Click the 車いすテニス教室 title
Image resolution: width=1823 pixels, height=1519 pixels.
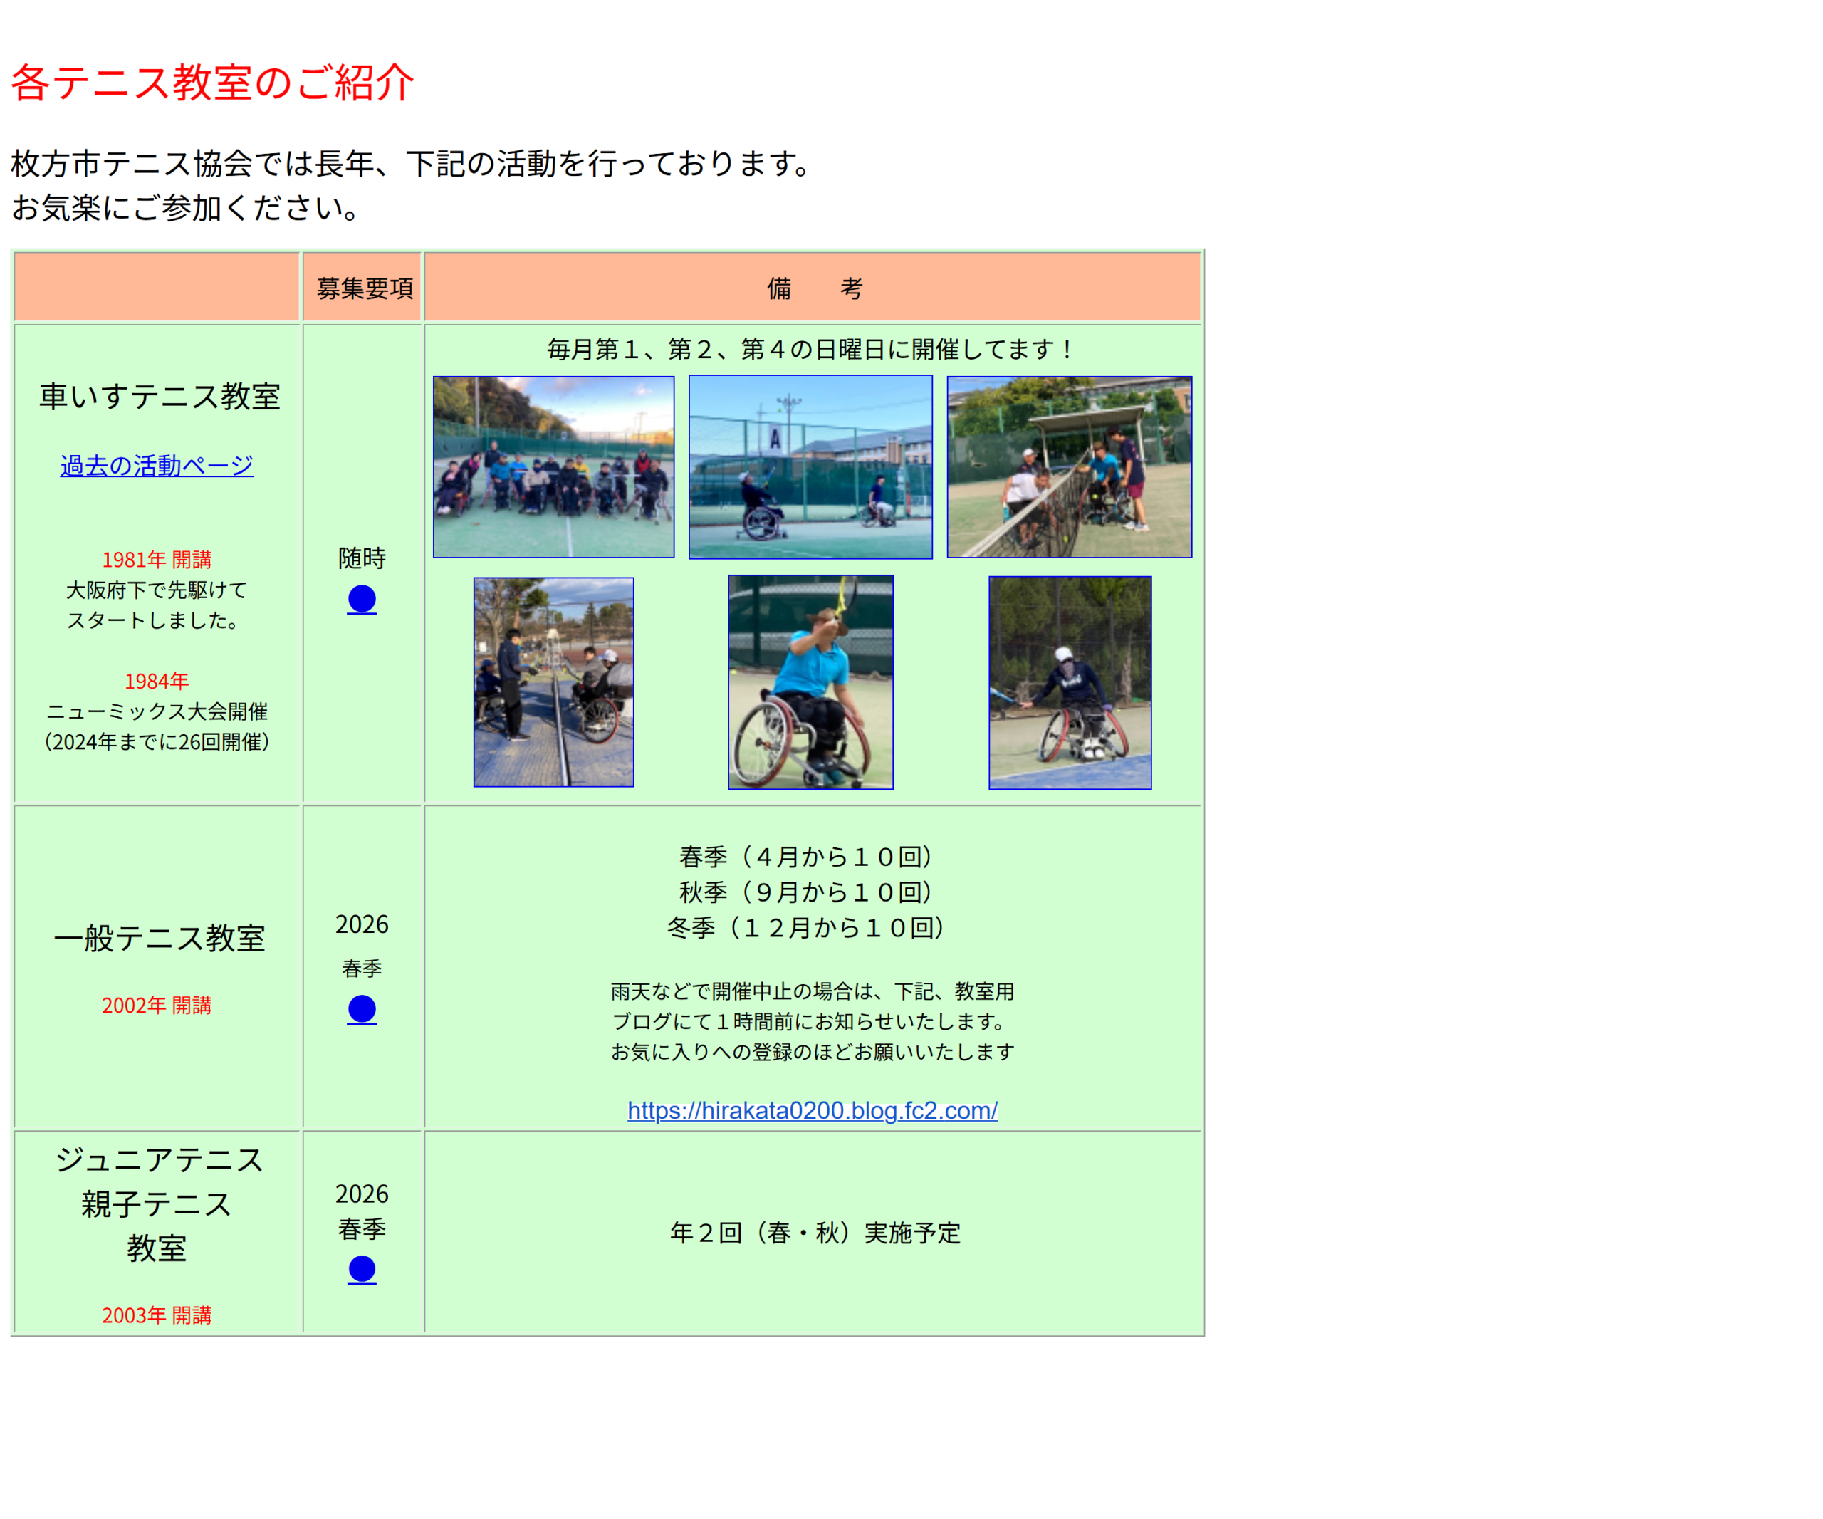[160, 396]
